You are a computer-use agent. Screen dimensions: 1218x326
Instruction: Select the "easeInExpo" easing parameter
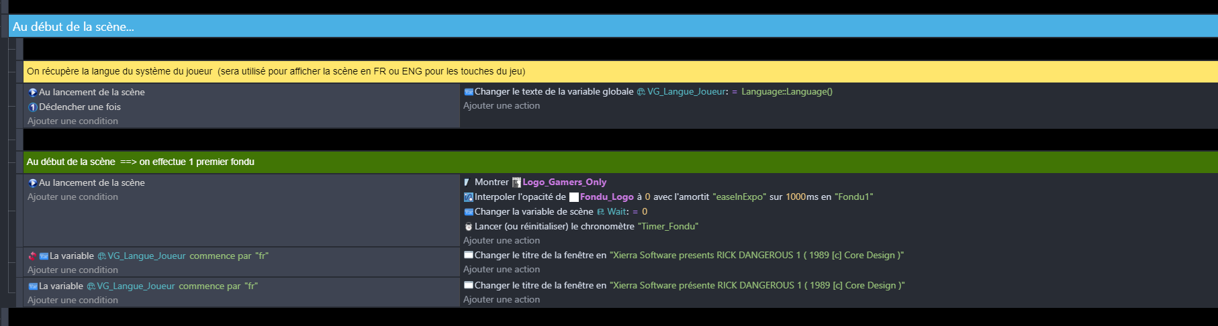(739, 197)
